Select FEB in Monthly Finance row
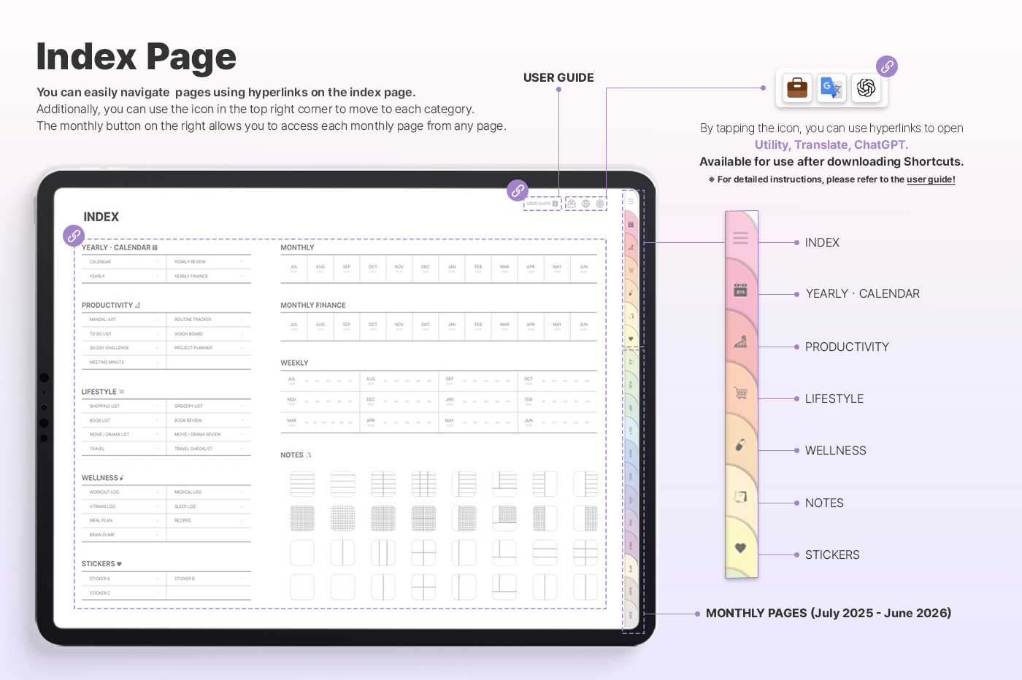The height and width of the screenshot is (680, 1022). click(x=478, y=325)
